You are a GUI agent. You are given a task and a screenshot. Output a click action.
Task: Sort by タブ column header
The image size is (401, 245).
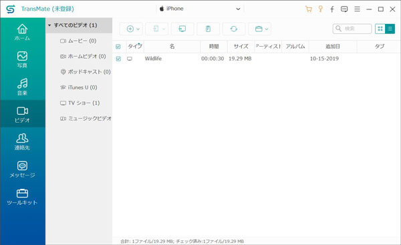(379, 47)
